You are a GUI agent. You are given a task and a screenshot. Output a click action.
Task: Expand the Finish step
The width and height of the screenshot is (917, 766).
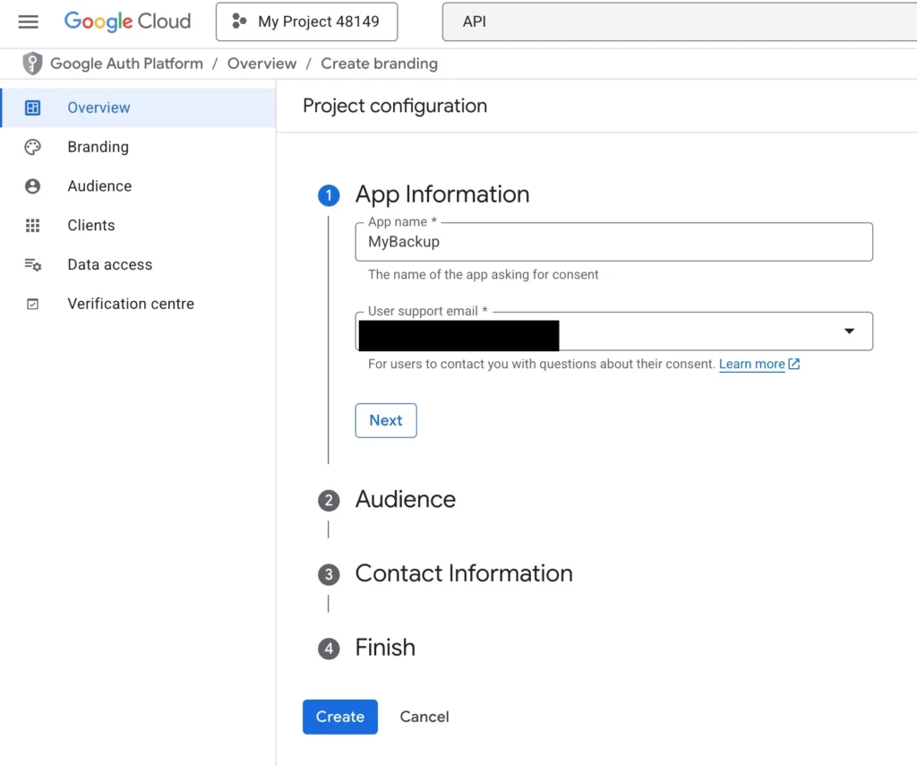(x=385, y=648)
